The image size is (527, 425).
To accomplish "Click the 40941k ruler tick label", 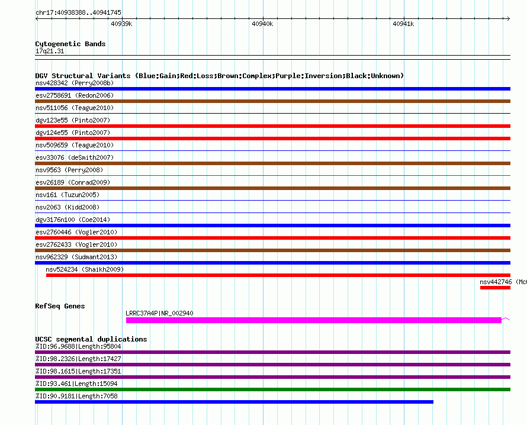I will [403, 24].
